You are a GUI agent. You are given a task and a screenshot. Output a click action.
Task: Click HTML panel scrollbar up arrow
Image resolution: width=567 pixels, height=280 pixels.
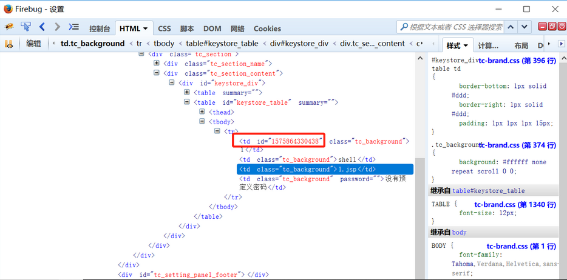click(x=419, y=58)
